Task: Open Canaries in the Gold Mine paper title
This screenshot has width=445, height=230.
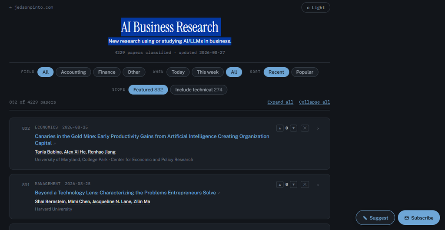Action: [152, 139]
